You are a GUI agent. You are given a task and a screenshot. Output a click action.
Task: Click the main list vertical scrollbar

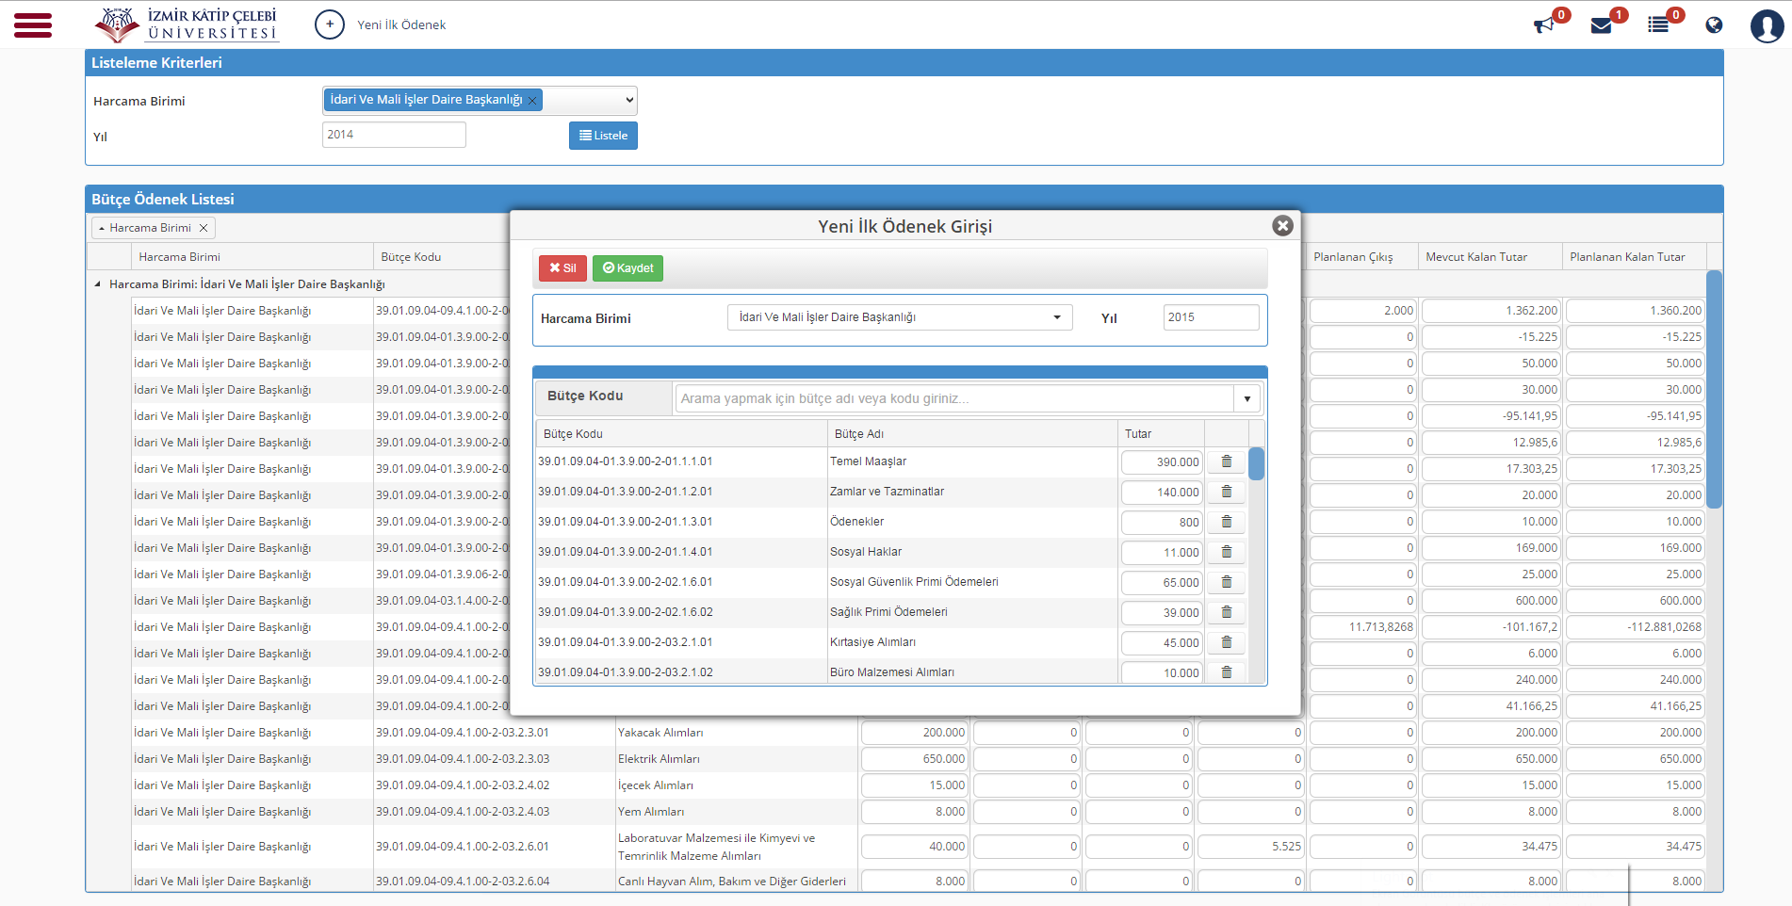1714,389
